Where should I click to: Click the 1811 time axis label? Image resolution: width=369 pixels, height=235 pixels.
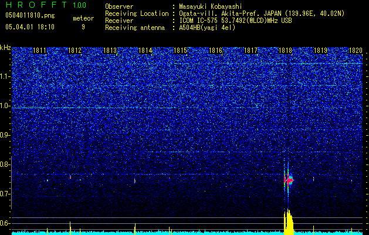click(39, 51)
